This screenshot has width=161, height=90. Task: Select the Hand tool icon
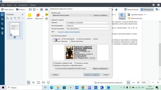116,9
